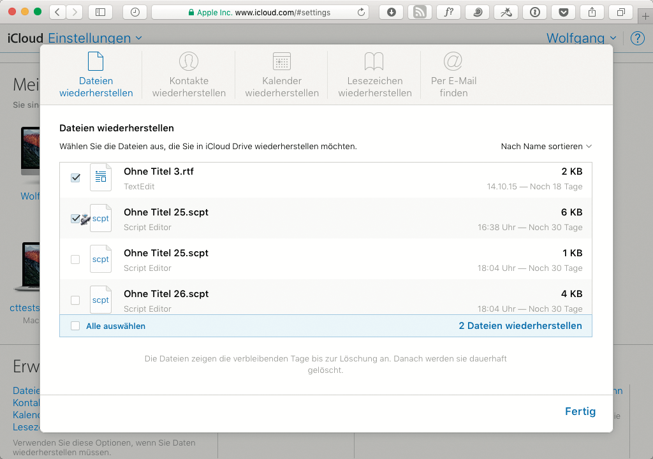Click scpt icon of the 1 KB file
Screen dimensions: 653x459
[101, 259]
